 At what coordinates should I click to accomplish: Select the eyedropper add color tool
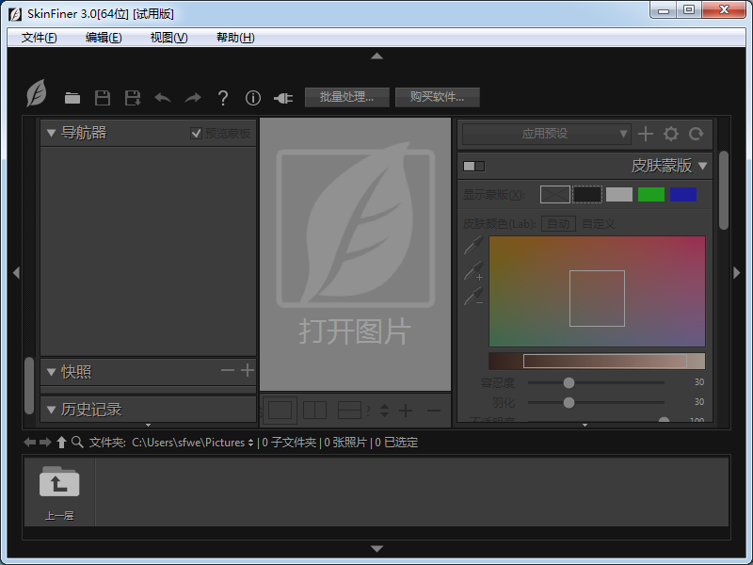pos(473,272)
